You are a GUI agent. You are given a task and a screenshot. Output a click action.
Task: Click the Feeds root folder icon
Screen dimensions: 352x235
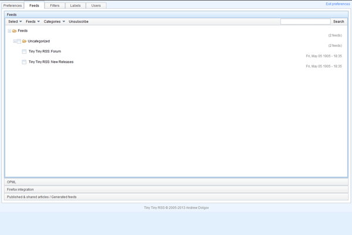tap(15, 31)
